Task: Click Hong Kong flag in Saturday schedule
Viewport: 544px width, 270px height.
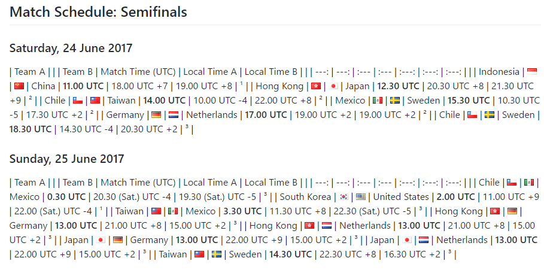Action: click(316, 86)
